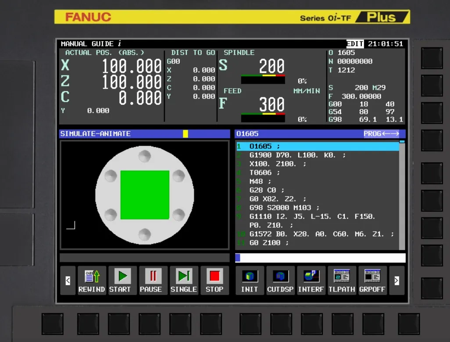Screen dimensions: 450x342
Task: Run a single block with SINGLE
Action: [184, 280]
